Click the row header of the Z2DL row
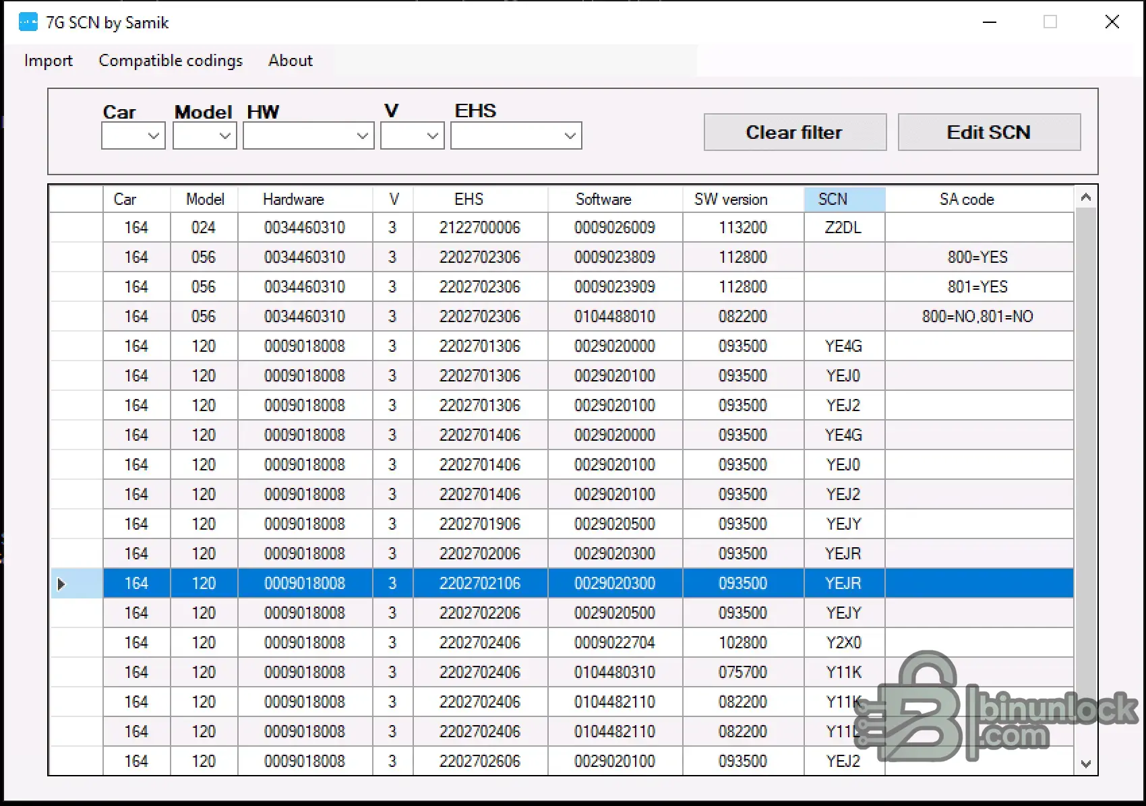Screen dimensions: 1146x806 point(76,228)
